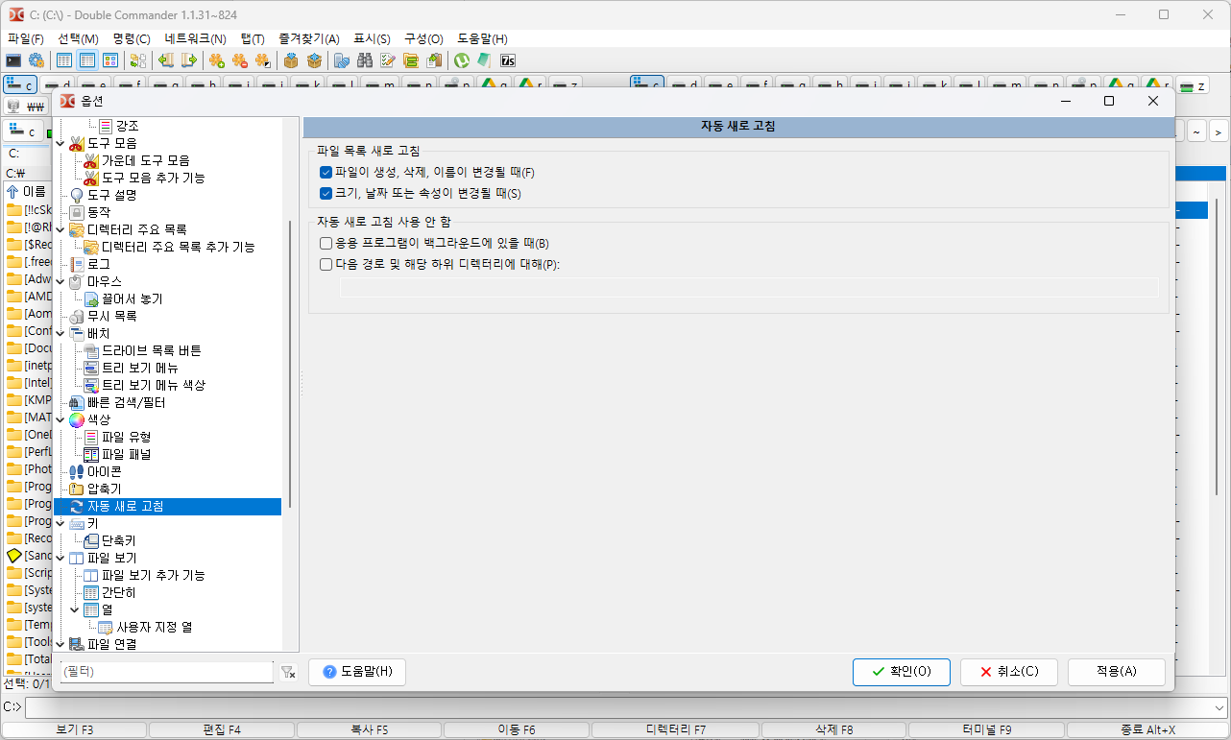Click the multi-rename notepad toolbar icon
The width and height of the screenshot is (1231, 740).
point(388,60)
